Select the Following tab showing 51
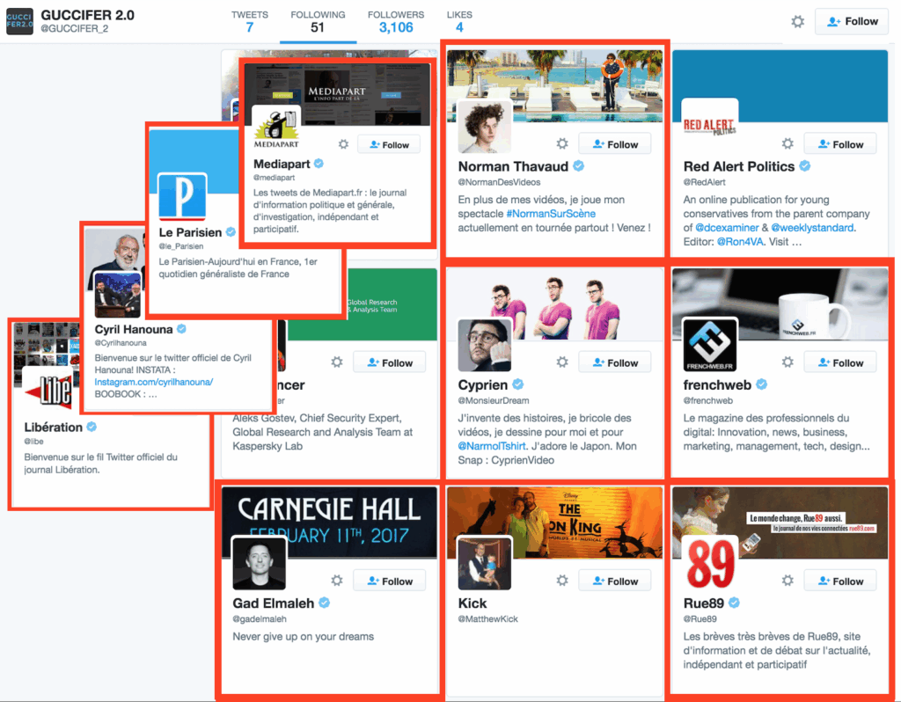 [x=318, y=22]
